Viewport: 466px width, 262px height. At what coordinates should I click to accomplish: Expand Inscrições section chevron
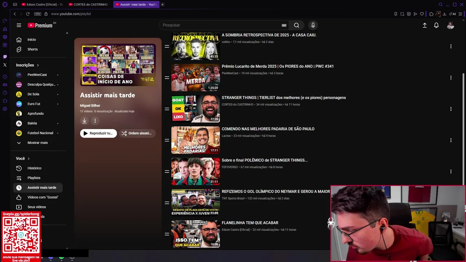(37, 65)
